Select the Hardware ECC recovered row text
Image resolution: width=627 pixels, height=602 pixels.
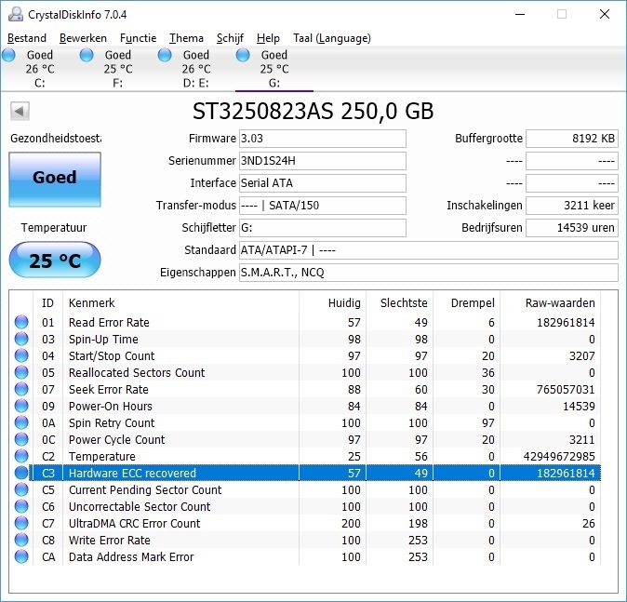(132, 474)
